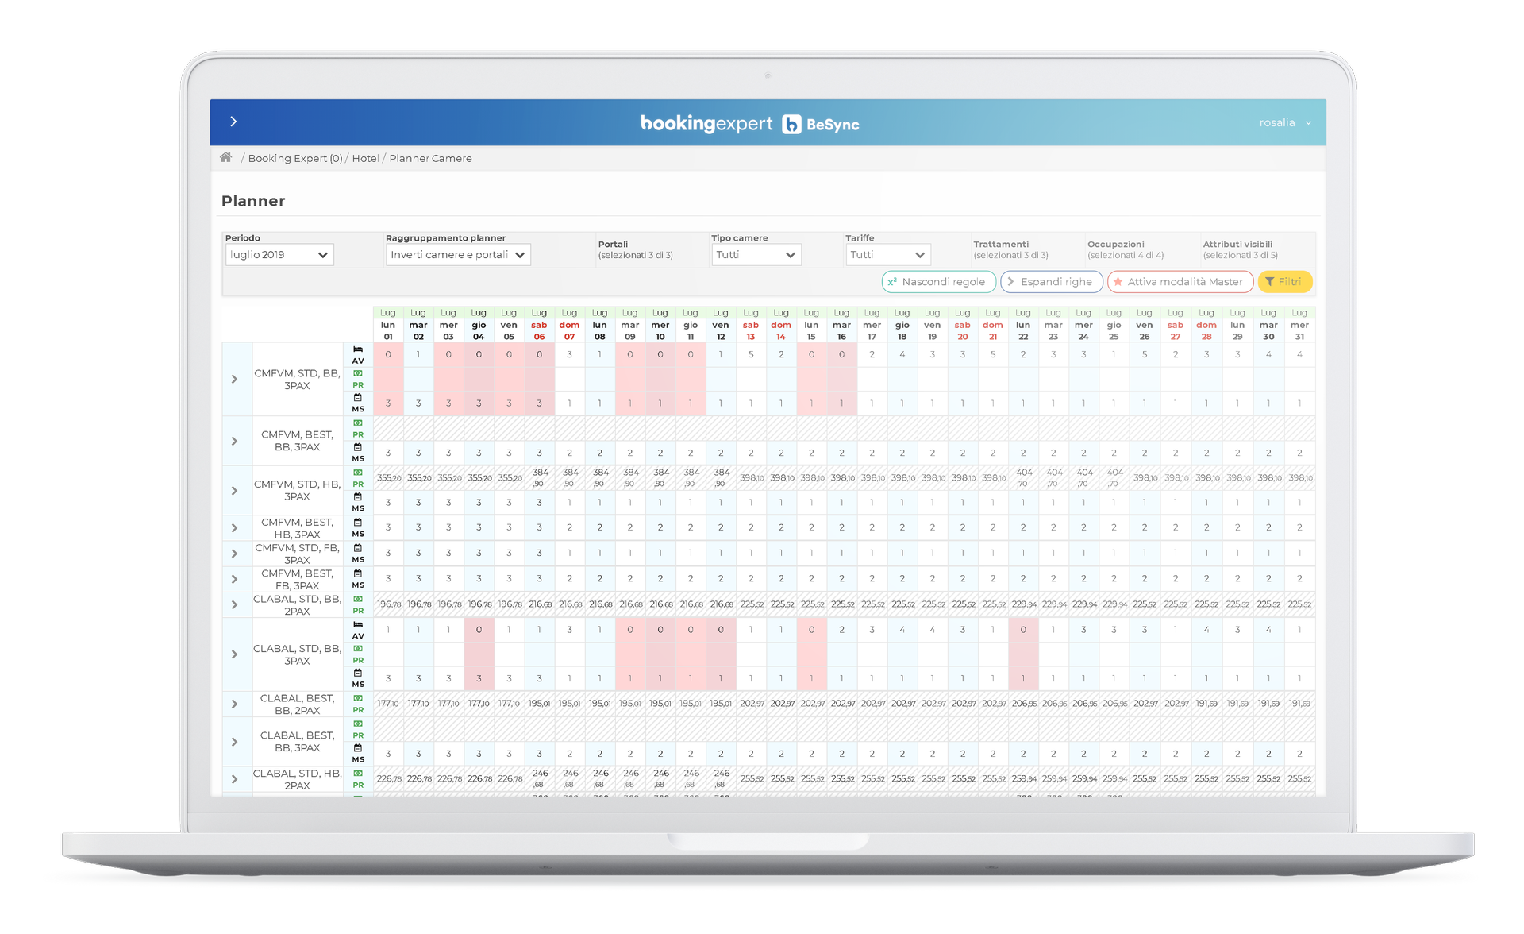Expand the CMFVM, BEST, BB, 3PAX row
This screenshot has width=1524, height=934.
(235, 441)
